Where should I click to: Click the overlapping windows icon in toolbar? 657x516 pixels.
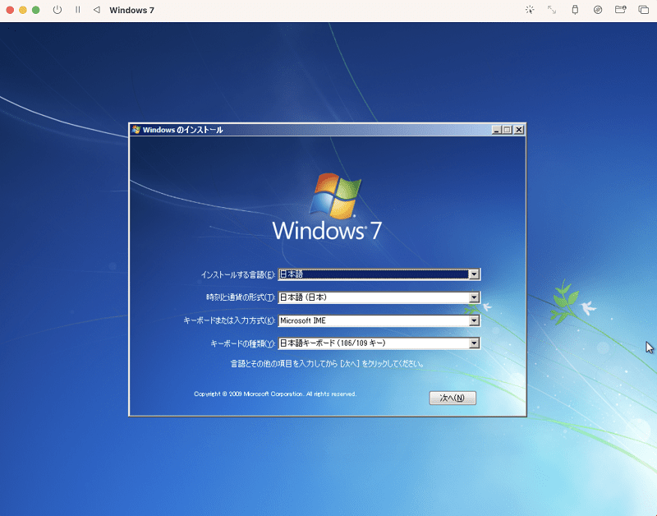click(x=643, y=10)
